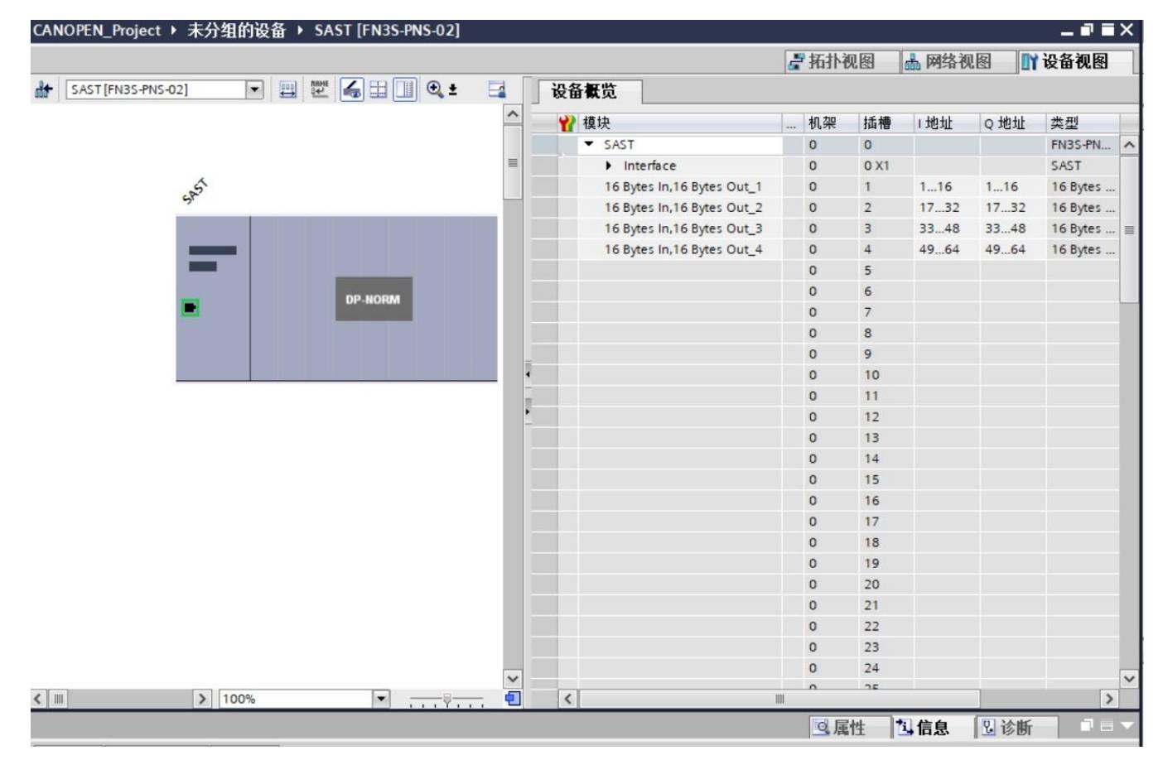Click the 插槽 column header
1163x760 pixels.
pos(885,123)
